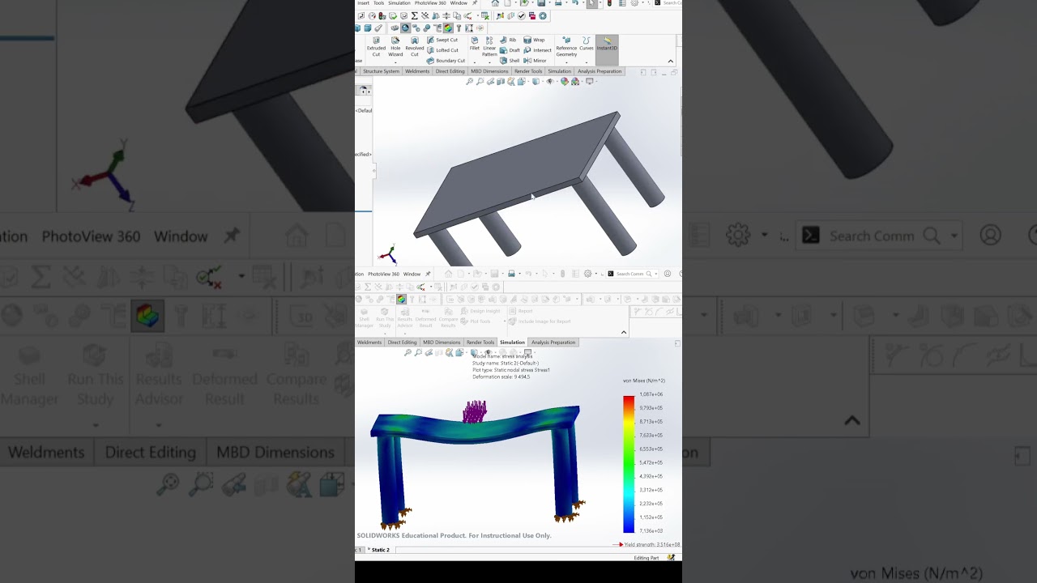Choose Lofted Cut in the ribbon
This screenshot has width=1037, height=583.
442,50
